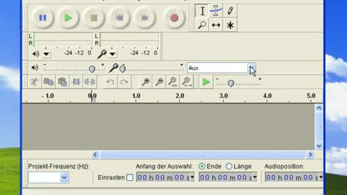Open the input meter microphone dropdown arrow
This screenshot has height=195, width=347.
112,54
